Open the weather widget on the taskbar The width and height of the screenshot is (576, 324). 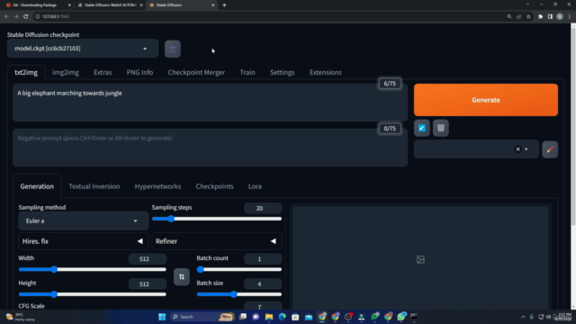pos(20,317)
